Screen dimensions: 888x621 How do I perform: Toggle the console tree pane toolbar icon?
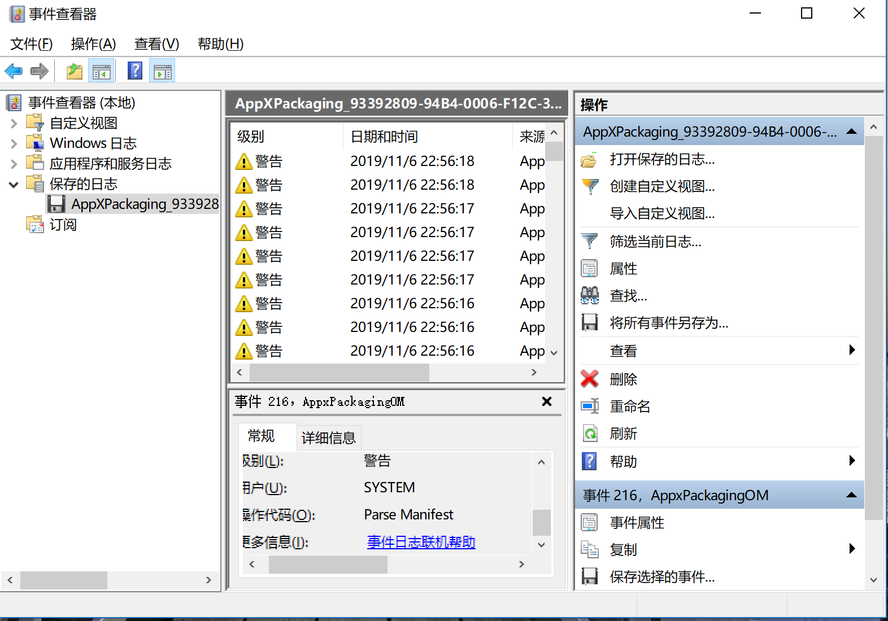point(102,71)
